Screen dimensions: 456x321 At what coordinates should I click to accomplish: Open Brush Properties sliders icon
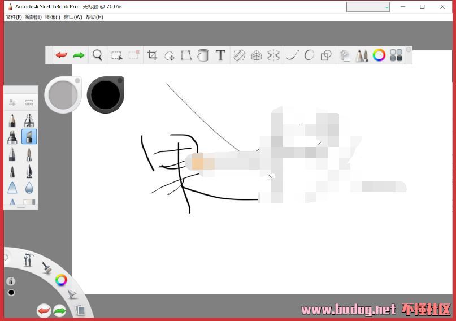(x=12, y=103)
